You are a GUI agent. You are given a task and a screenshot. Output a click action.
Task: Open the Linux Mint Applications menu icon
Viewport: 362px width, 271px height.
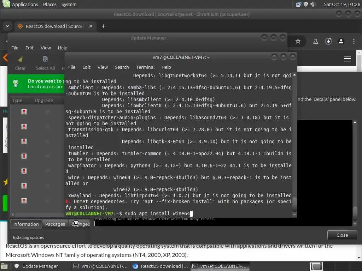point(6,4)
